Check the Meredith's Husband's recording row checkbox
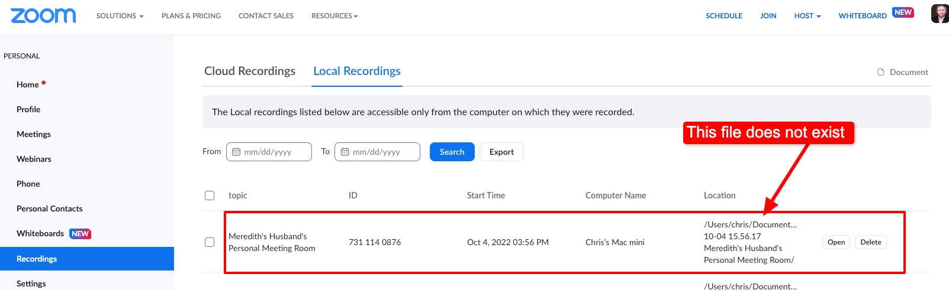This screenshot has height=290, width=949. pyautogui.click(x=210, y=242)
